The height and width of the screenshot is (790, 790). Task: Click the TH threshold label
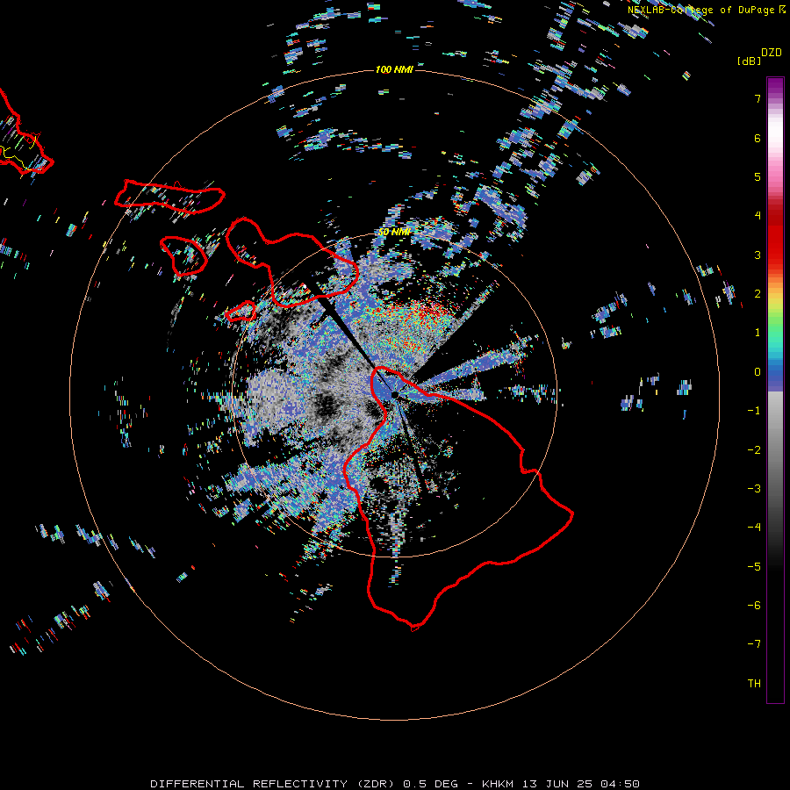pyautogui.click(x=754, y=684)
